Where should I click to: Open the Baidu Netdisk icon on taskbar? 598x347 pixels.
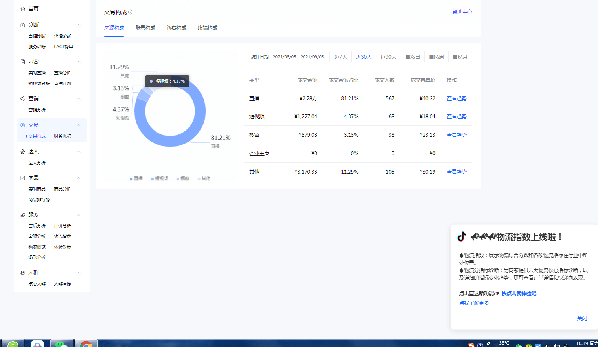[37, 344]
